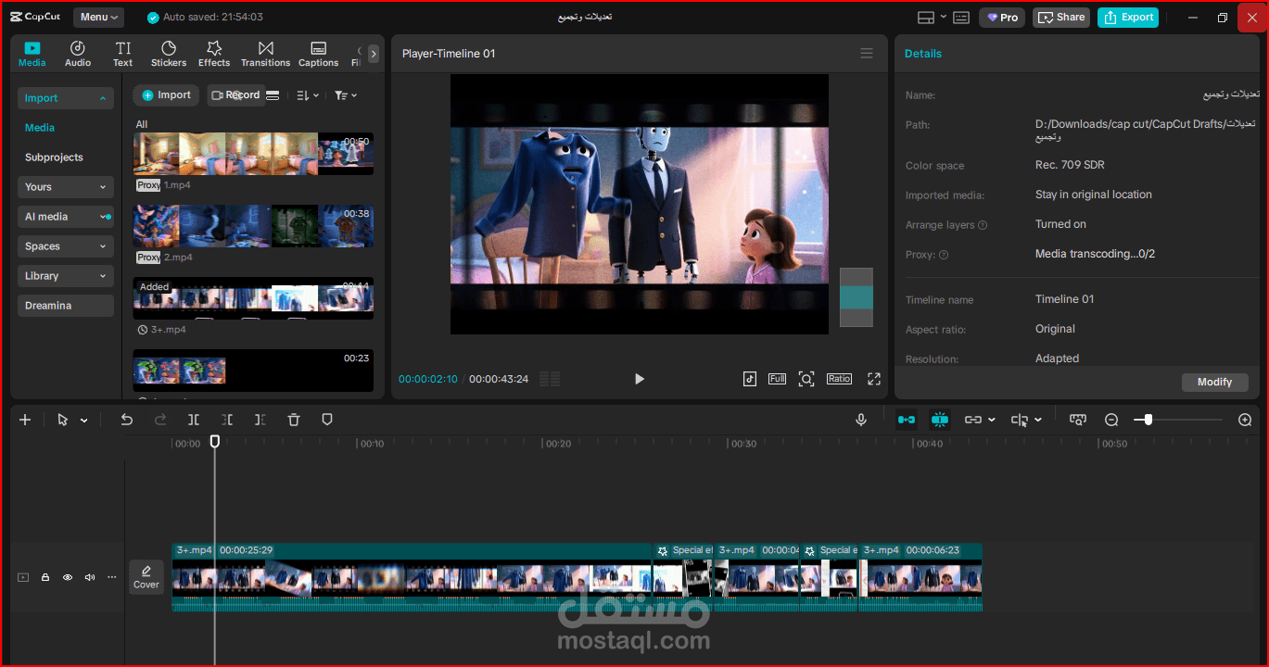This screenshot has height=667, width=1269.
Task: Toggle main track magnet
Action: pyautogui.click(x=907, y=420)
